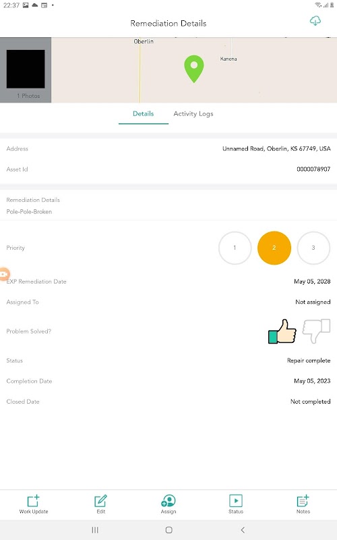Screen dimensions: 337x540
Task: Open the 1 Photos thumbnail
Action: click(x=26, y=70)
